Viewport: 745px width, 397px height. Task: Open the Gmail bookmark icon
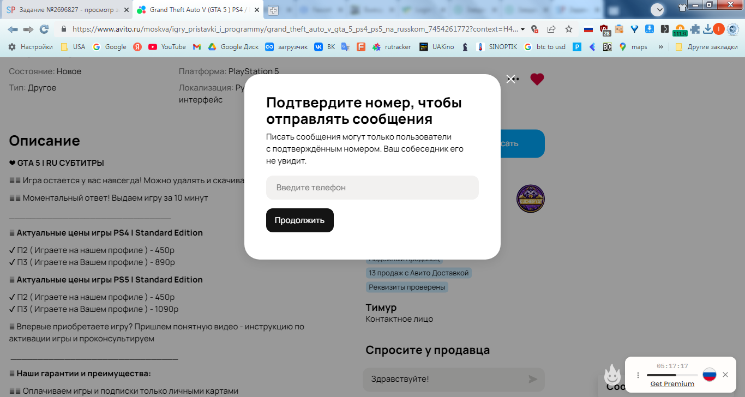[x=197, y=47]
